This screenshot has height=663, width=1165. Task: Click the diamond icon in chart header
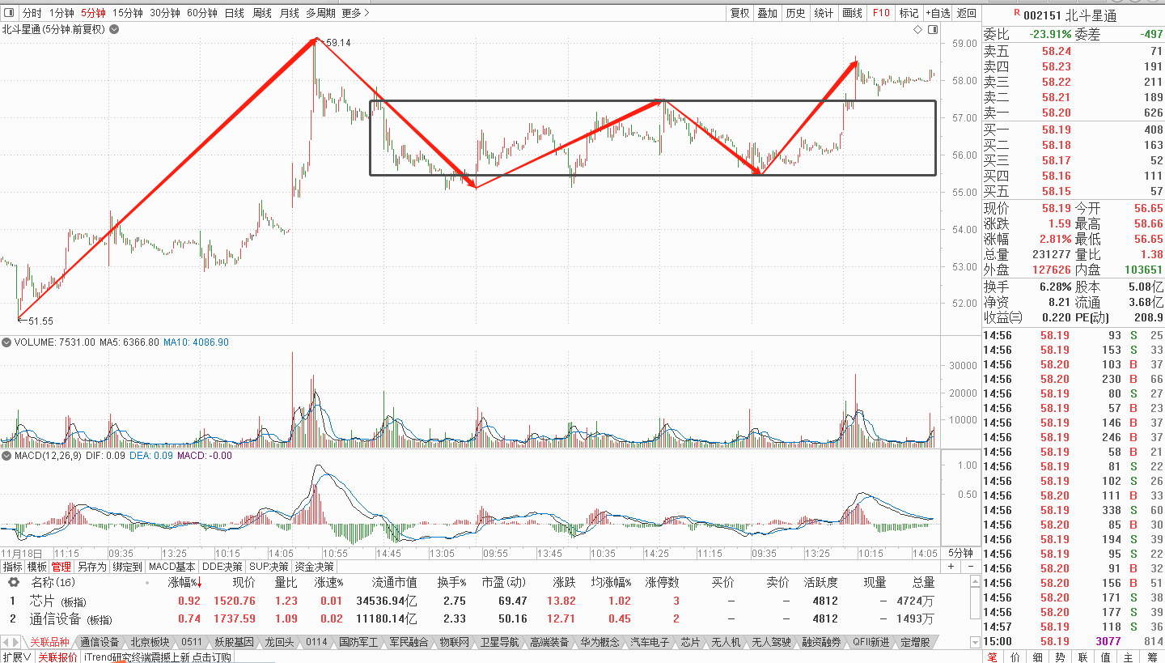918,29
